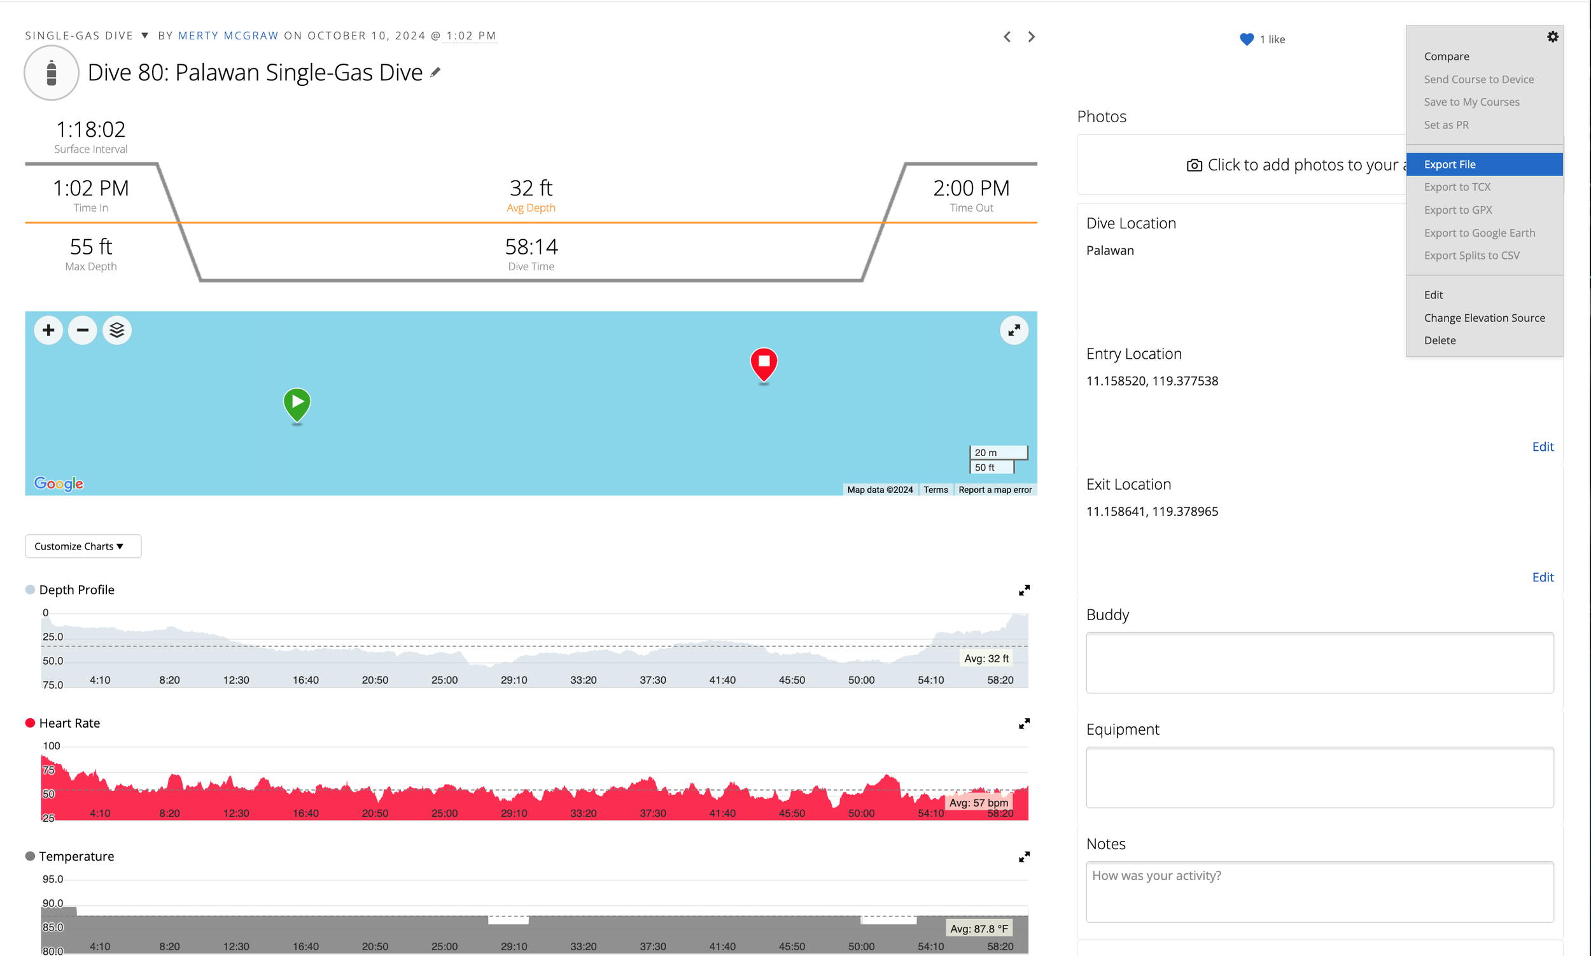Open the Customize Charts dropdown
This screenshot has width=1591, height=956.
[83, 546]
